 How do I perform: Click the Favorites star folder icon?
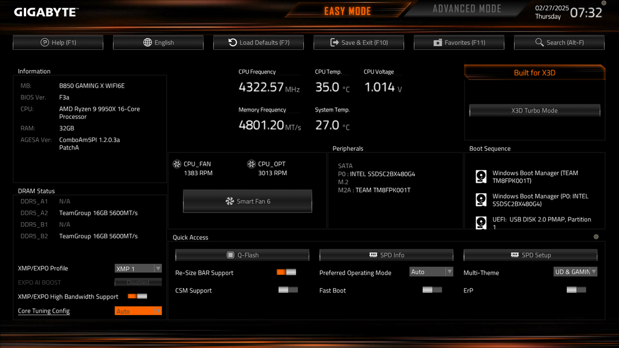click(437, 42)
